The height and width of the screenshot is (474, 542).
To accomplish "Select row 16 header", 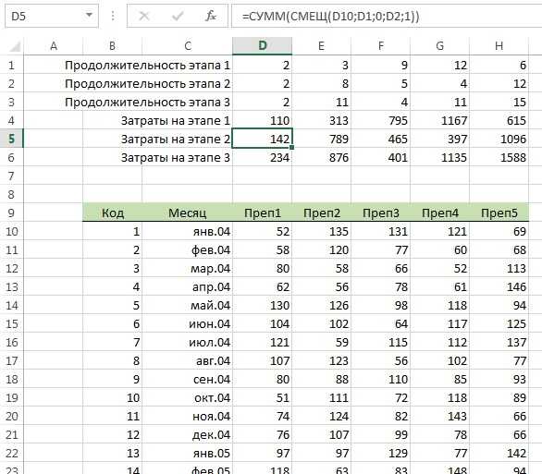I will click(x=11, y=342).
